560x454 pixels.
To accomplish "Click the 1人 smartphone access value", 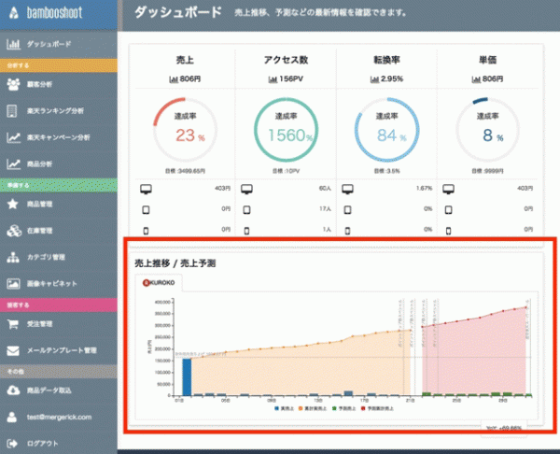I will [327, 230].
